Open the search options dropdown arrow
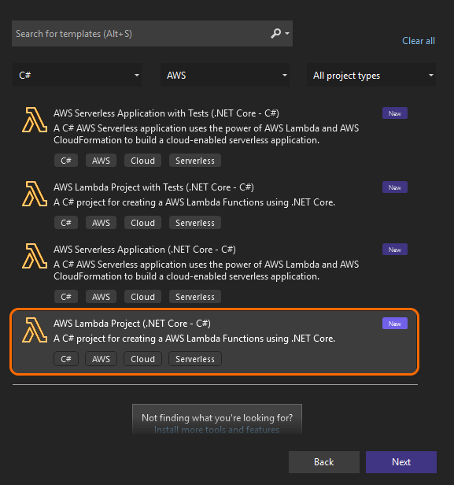Screen dimensions: 454x485 [287, 33]
